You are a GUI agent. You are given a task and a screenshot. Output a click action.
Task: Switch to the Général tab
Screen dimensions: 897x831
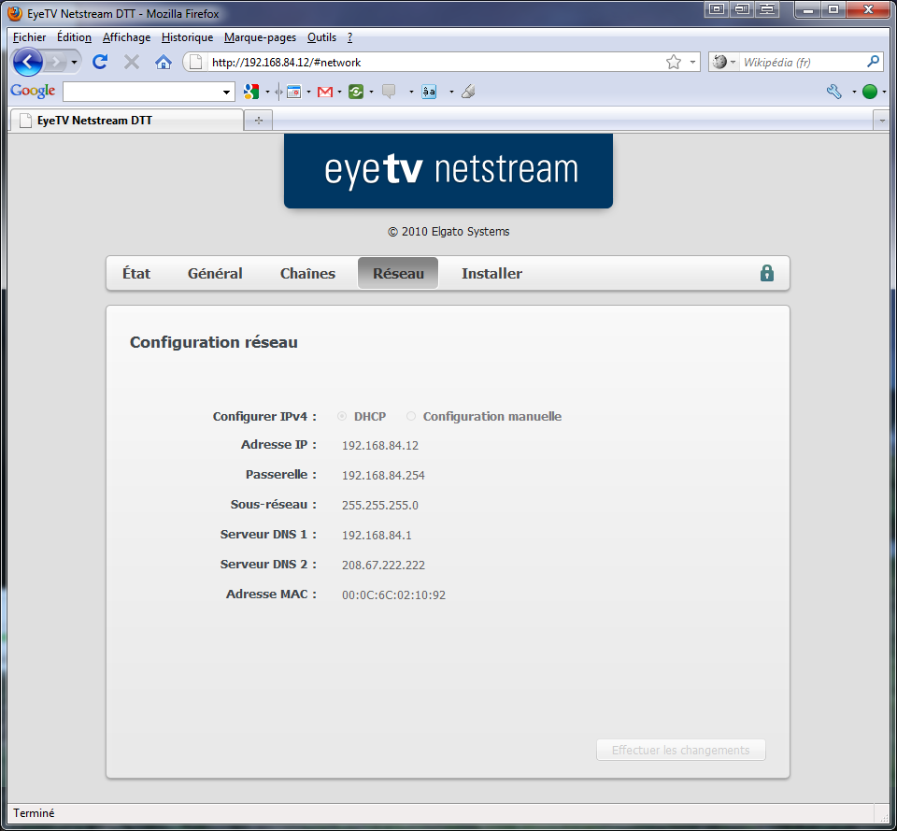[x=215, y=274]
